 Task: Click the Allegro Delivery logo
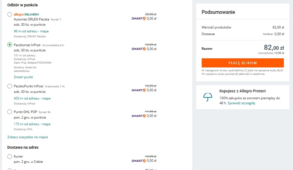(x=26, y=14)
